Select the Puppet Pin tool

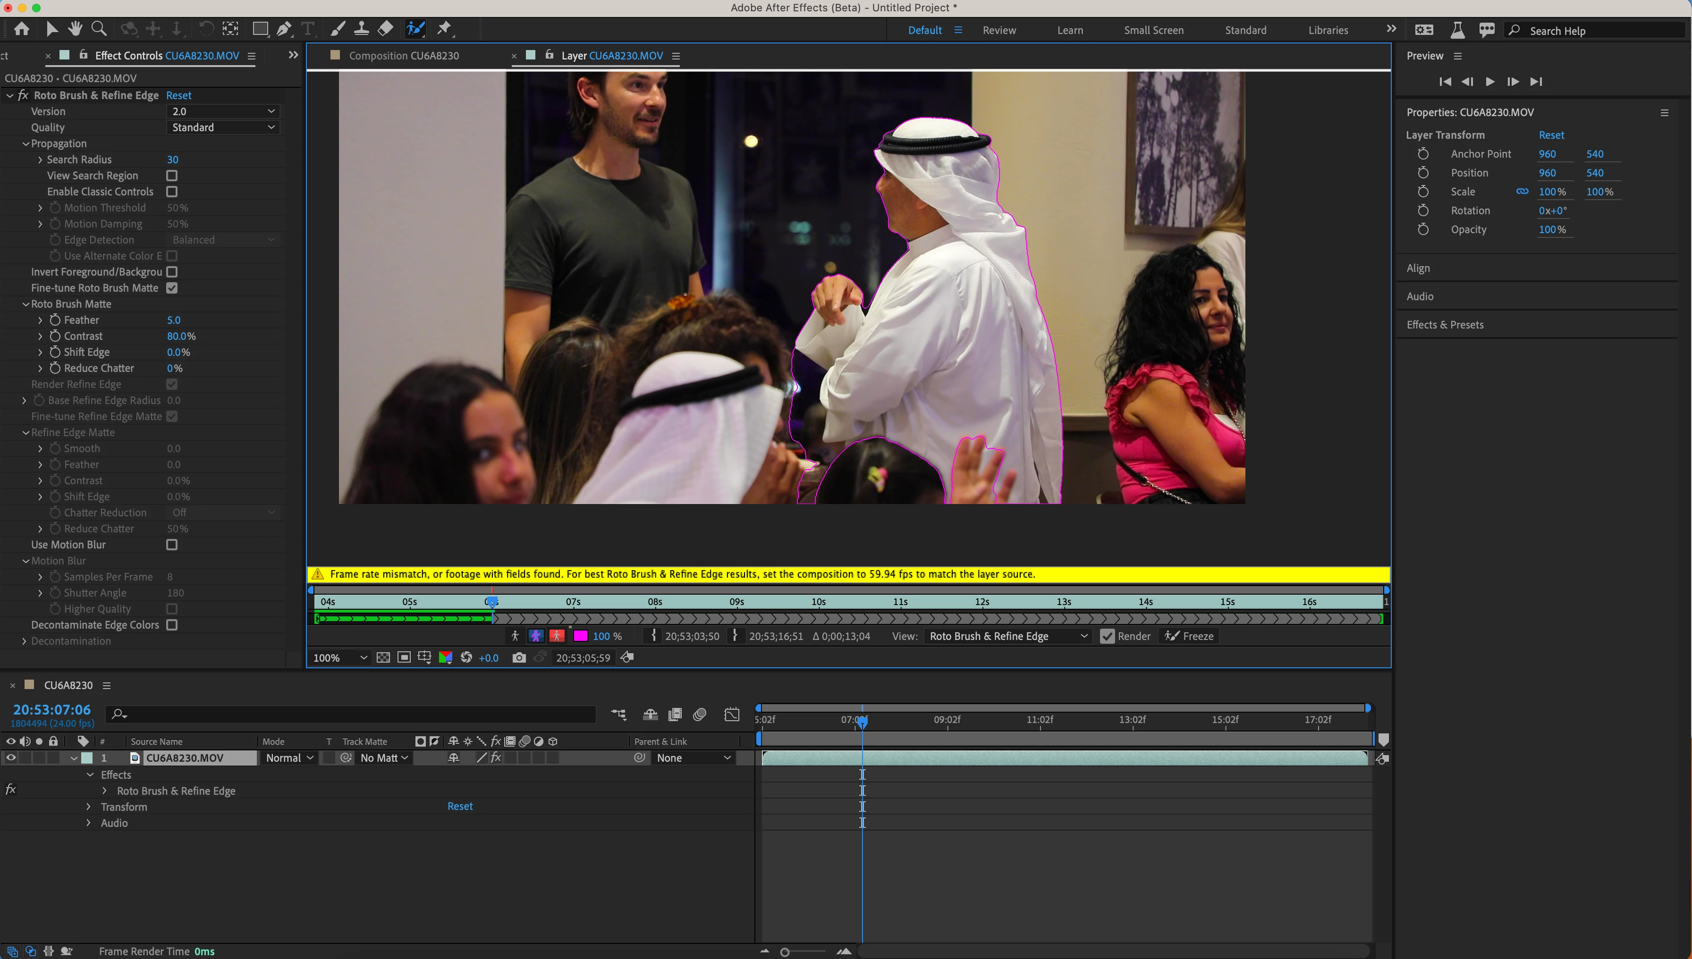pos(444,28)
